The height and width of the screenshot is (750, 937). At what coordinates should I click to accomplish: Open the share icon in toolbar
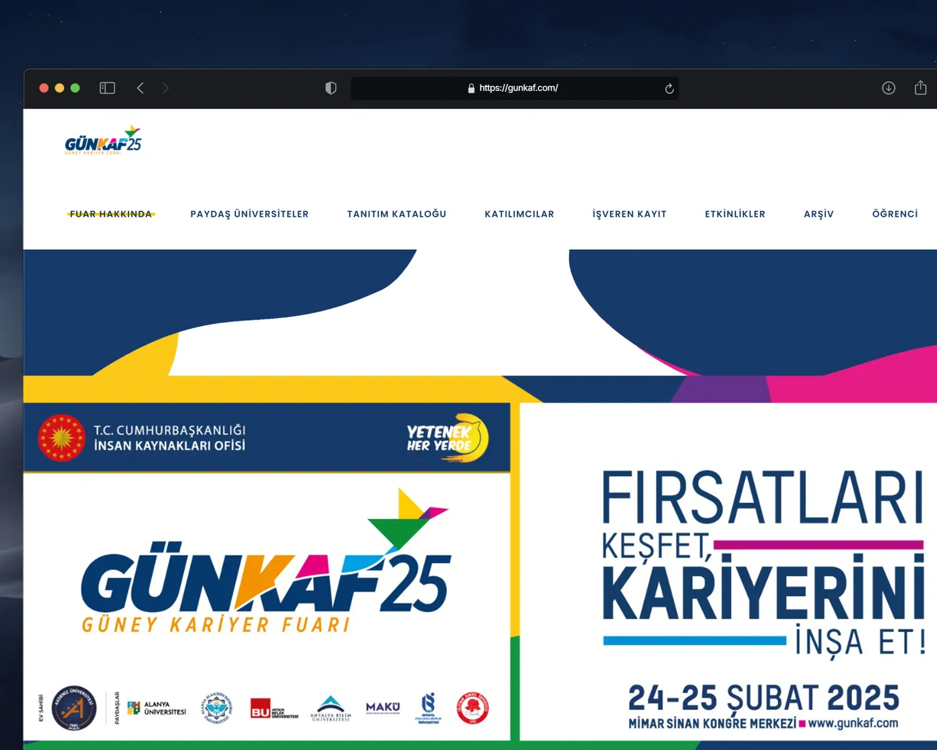pyautogui.click(x=921, y=87)
